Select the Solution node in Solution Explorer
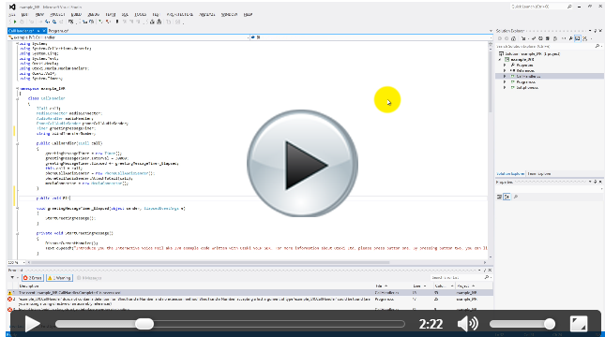Image resolution: width=605 pixels, height=337 pixels. click(529, 54)
